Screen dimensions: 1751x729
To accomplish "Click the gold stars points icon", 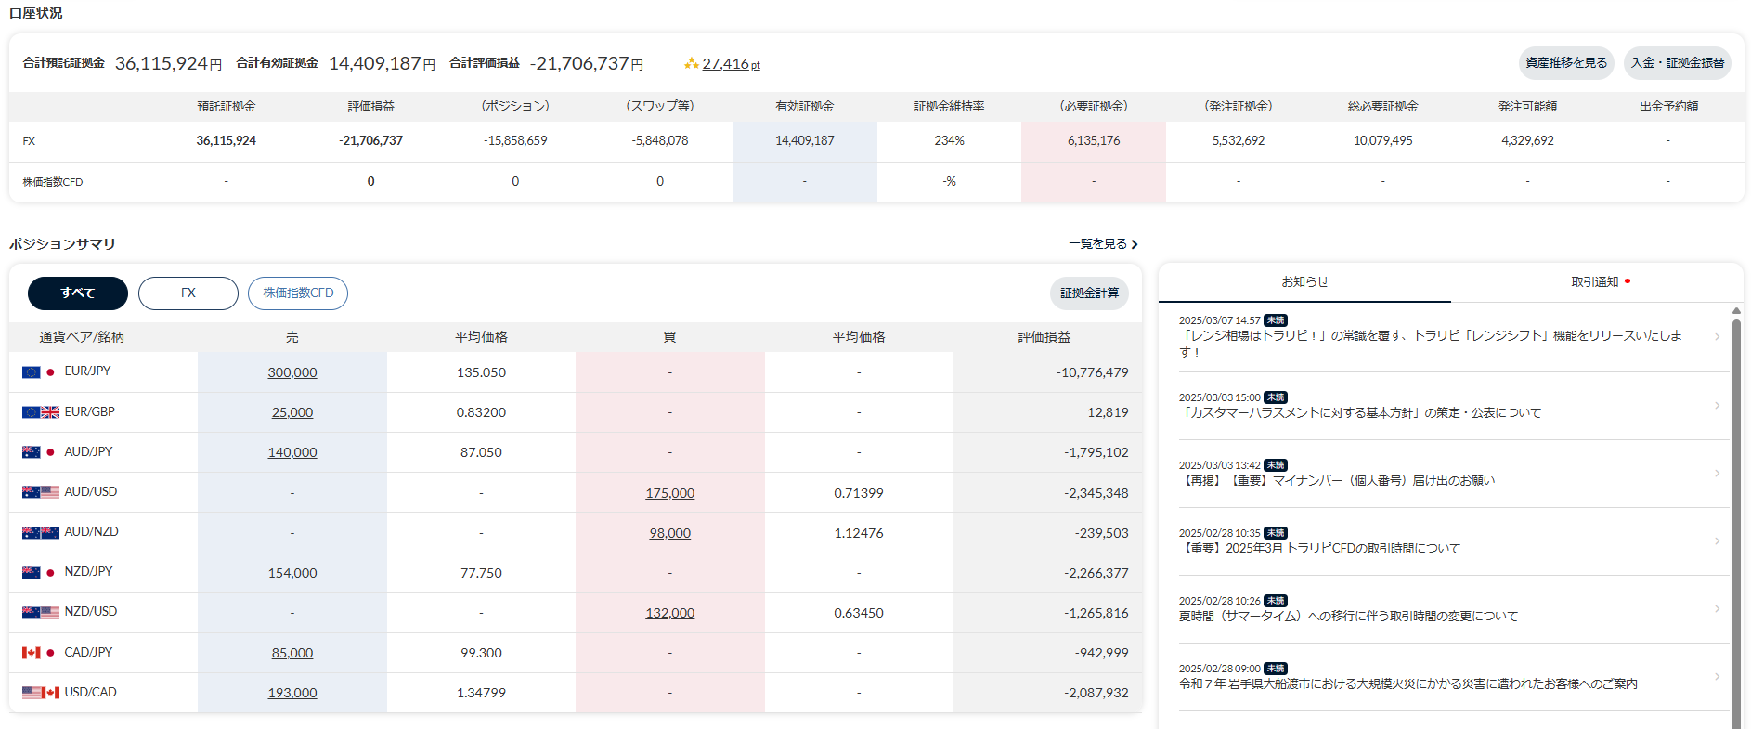I will point(691,64).
